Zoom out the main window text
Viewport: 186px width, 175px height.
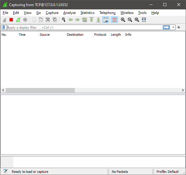click(130, 20)
